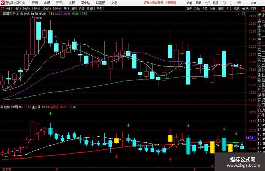Open the 功能 menu

[x=190, y=3]
